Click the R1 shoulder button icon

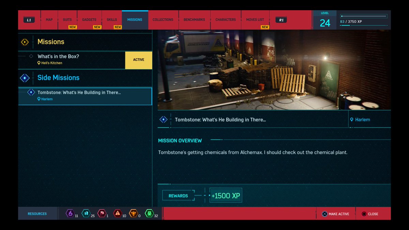click(281, 20)
